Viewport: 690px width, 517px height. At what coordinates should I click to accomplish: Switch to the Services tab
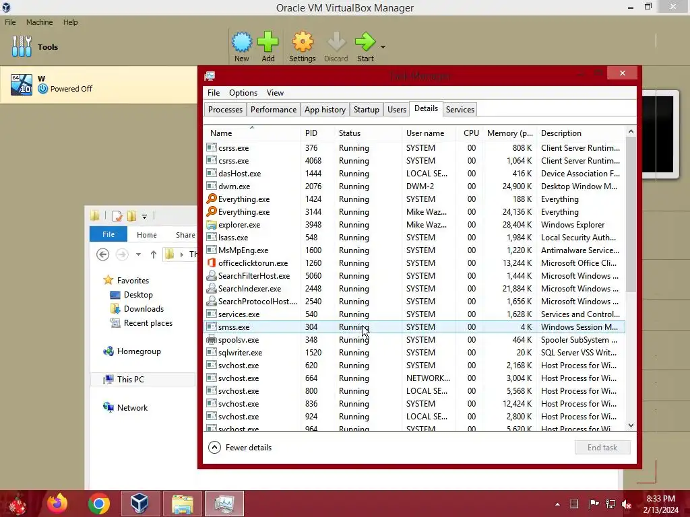pos(460,110)
